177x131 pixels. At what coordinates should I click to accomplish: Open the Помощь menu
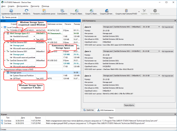45,6
